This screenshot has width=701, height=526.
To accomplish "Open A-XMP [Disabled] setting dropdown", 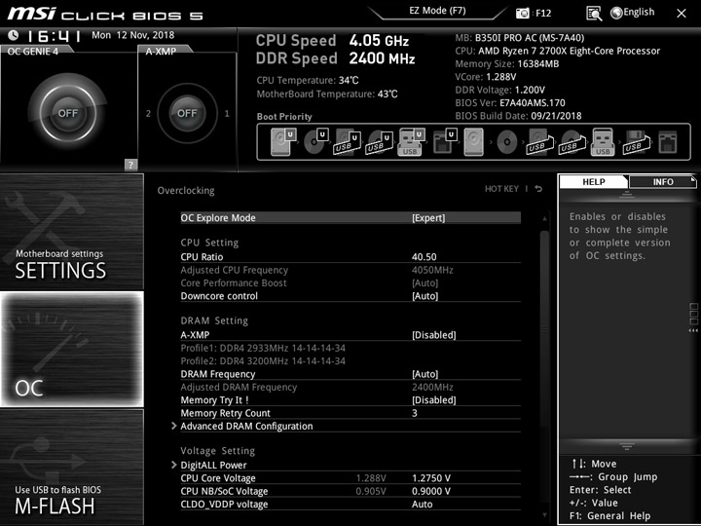I will click(433, 335).
